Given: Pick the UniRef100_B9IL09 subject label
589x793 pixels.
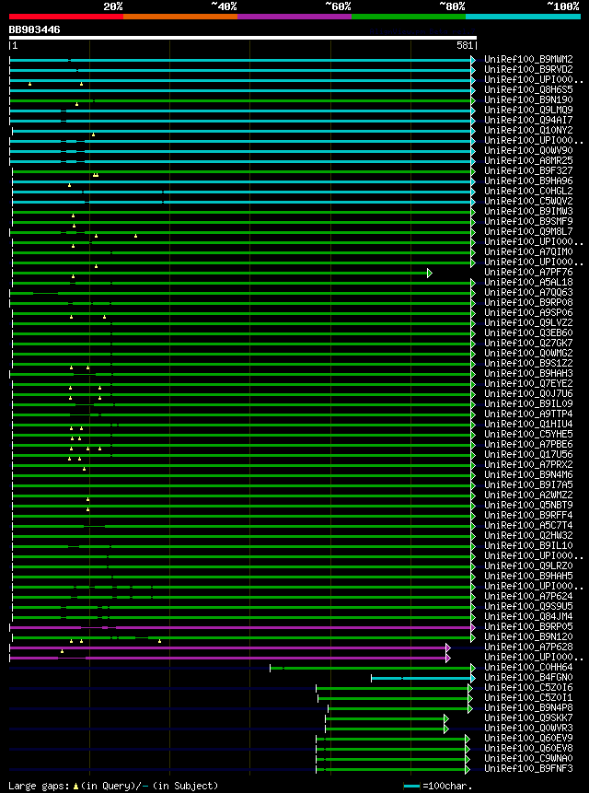Looking at the screenshot, I should [x=528, y=403].
